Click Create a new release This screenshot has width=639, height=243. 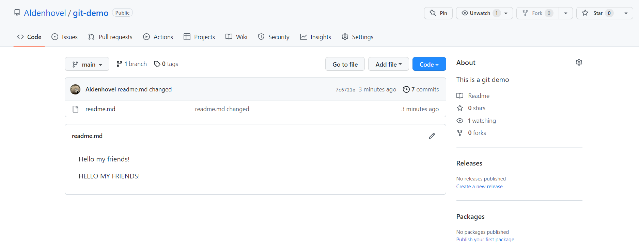click(x=480, y=187)
